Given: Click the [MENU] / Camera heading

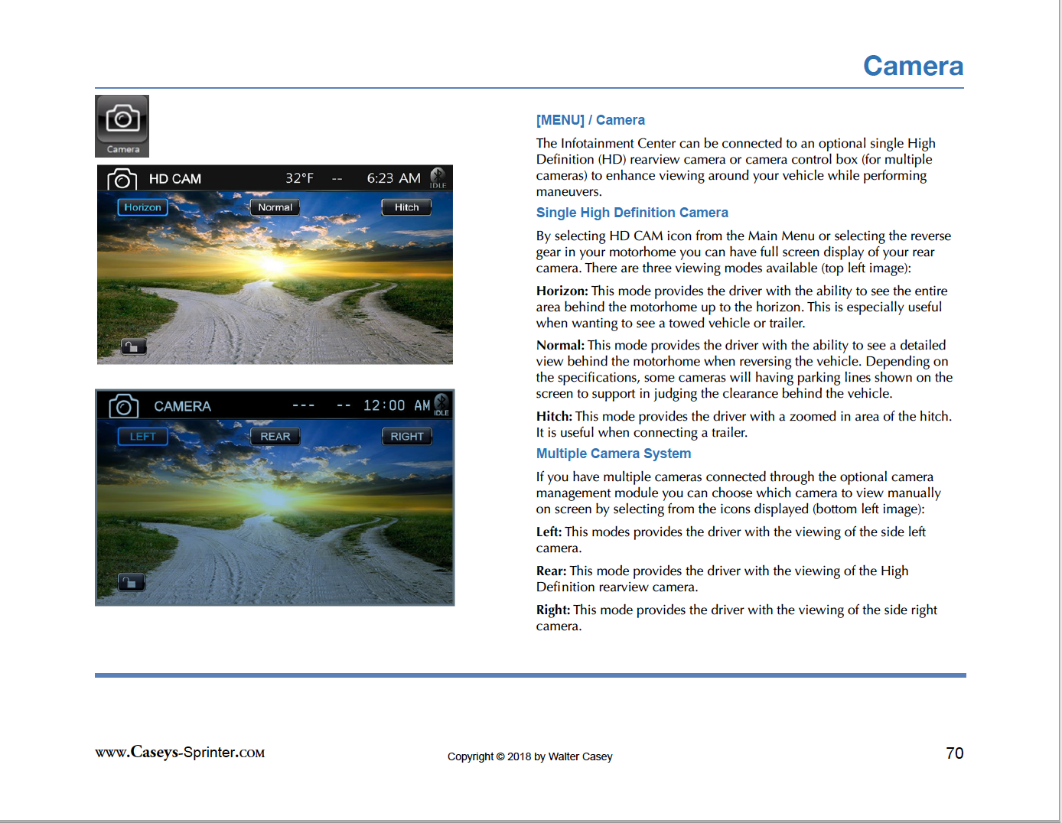Looking at the screenshot, I should click(590, 120).
